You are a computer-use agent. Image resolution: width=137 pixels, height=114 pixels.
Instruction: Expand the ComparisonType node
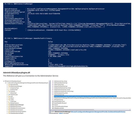[7, 88]
